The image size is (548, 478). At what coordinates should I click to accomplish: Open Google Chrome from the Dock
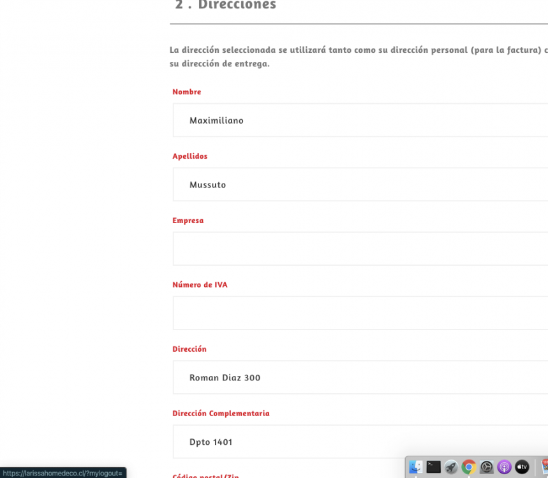click(x=469, y=467)
